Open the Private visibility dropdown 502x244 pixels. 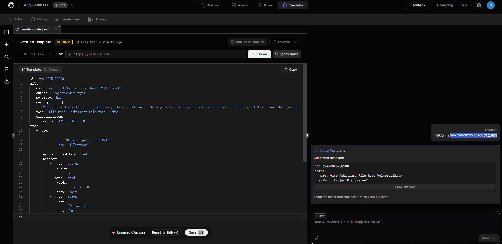point(285,42)
